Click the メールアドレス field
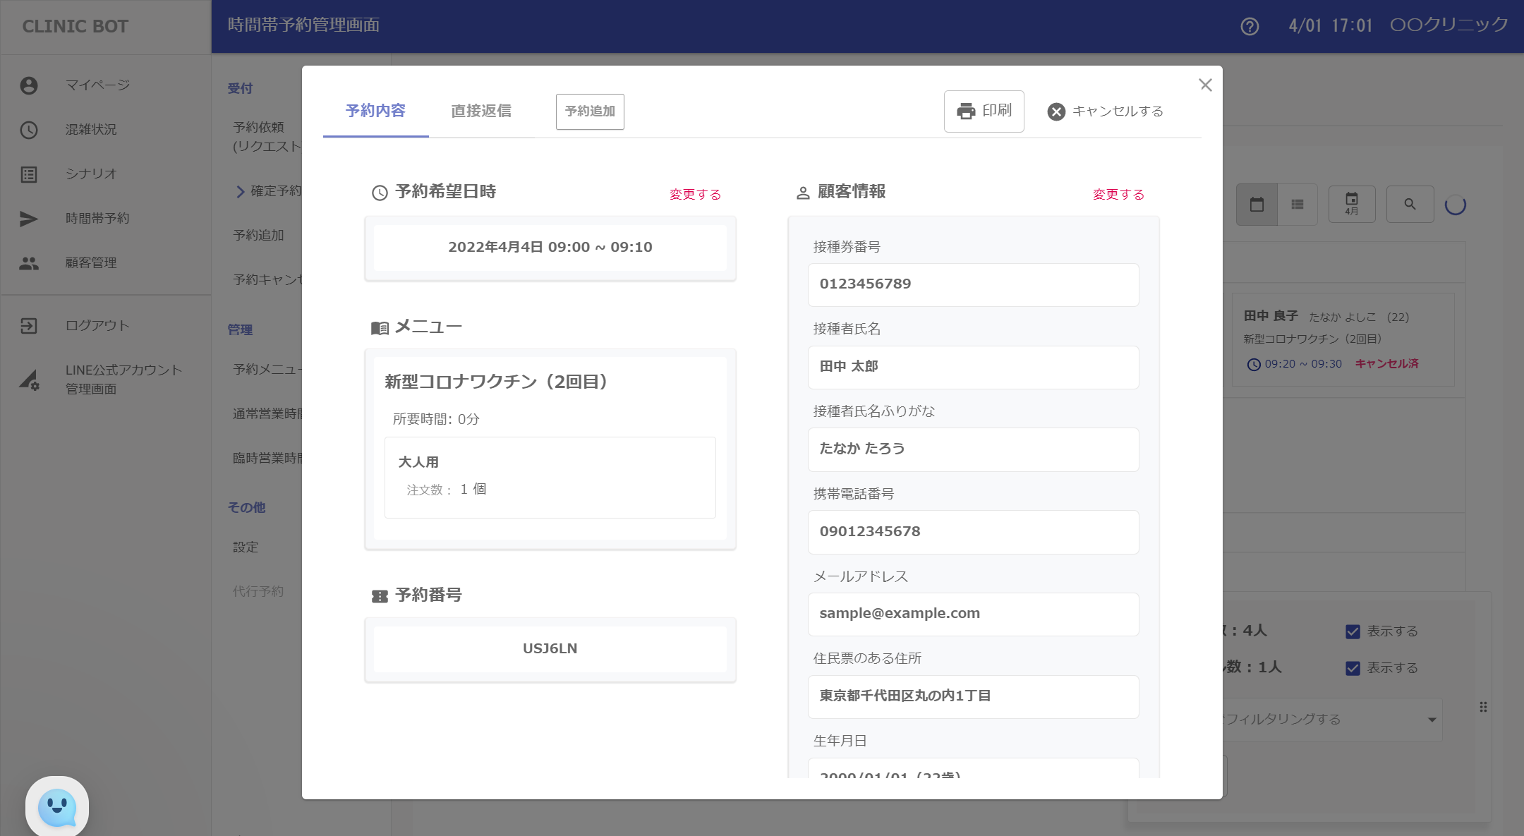 tap(973, 614)
